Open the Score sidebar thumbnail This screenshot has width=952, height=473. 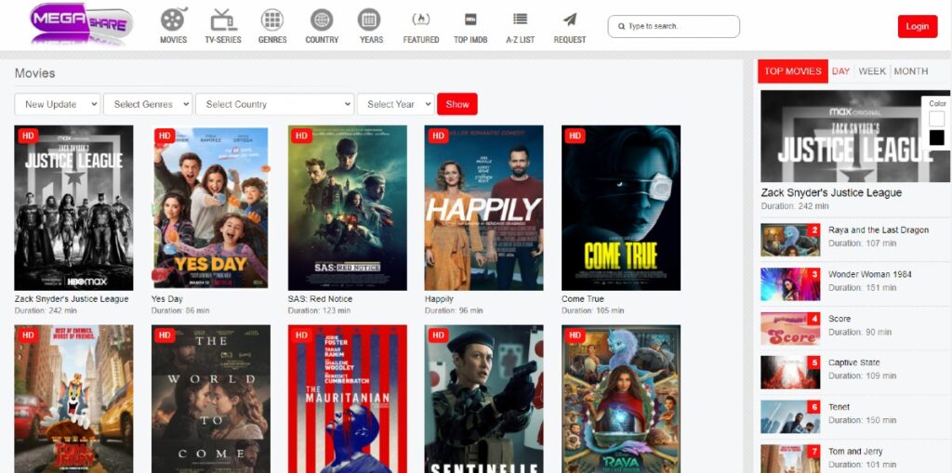pos(790,328)
